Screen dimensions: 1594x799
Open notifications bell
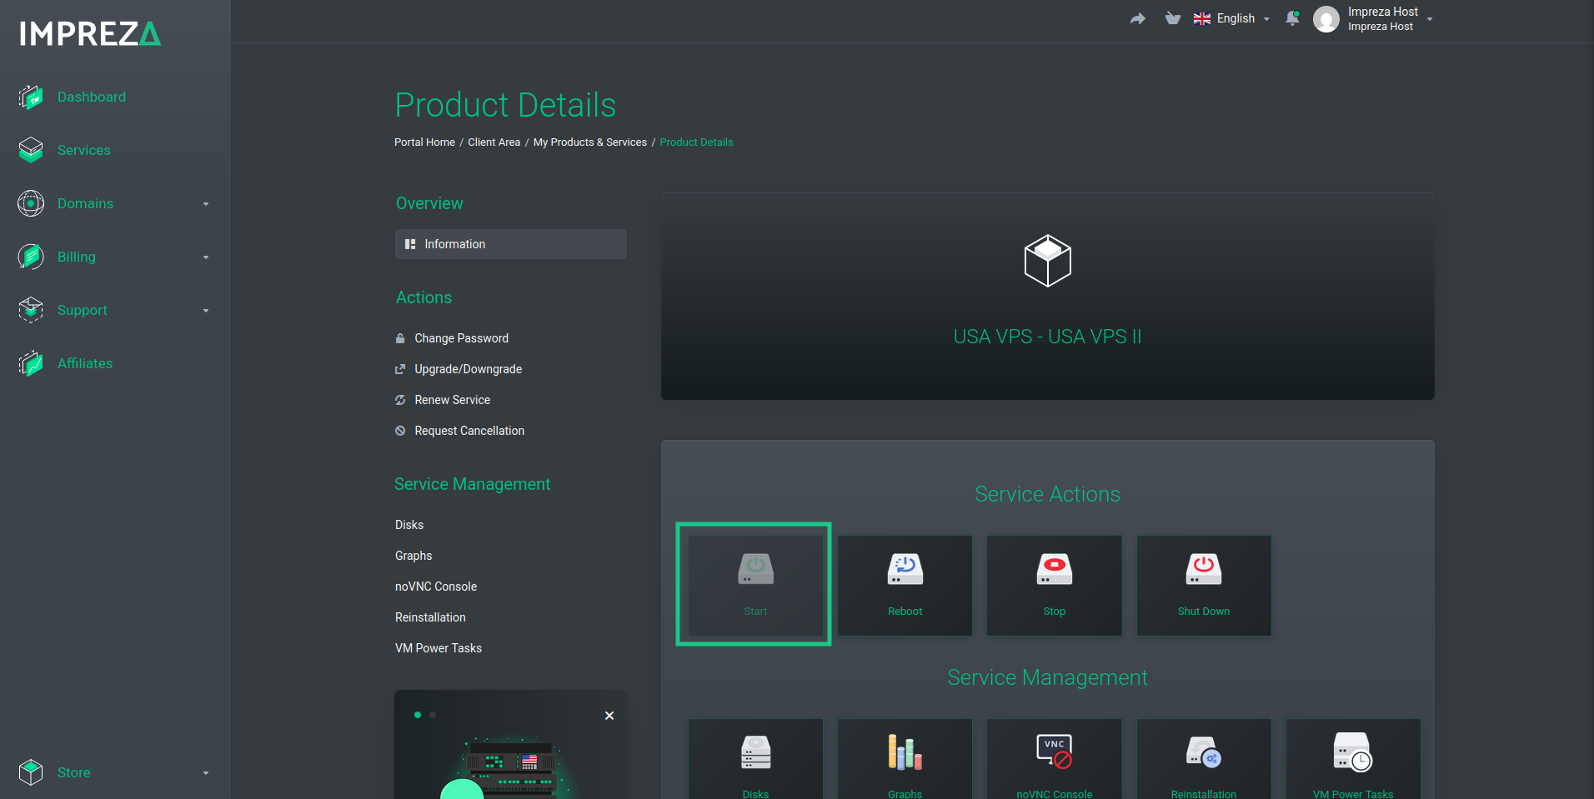1292,18
